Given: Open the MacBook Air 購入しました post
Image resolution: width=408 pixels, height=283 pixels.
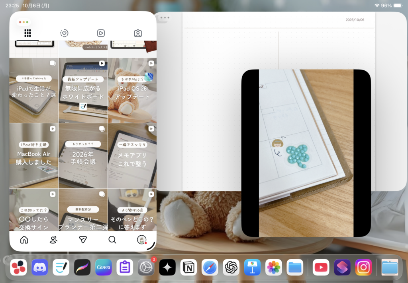Looking at the screenshot, I should coord(34,155).
